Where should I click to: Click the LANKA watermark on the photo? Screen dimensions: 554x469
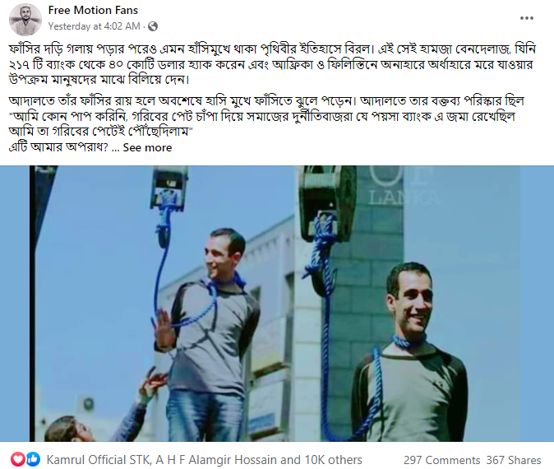coord(404,197)
